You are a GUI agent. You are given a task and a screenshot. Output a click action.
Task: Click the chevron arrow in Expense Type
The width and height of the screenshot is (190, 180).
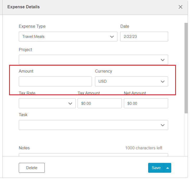(x=112, y=37)
